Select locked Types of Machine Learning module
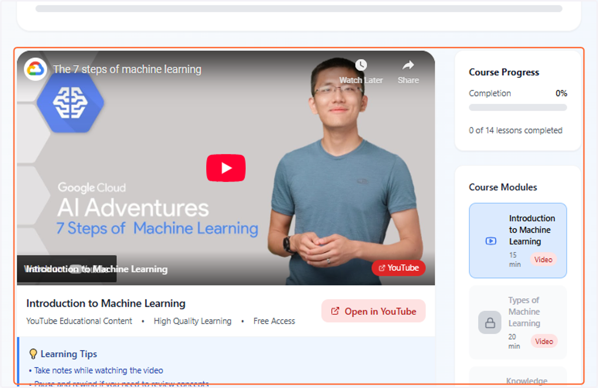The width and height of the screenshot is (598, 388). pos(518,322)
